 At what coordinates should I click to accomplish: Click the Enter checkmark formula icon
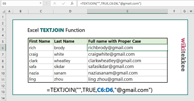pyautogui.click(x=63, y=4)
